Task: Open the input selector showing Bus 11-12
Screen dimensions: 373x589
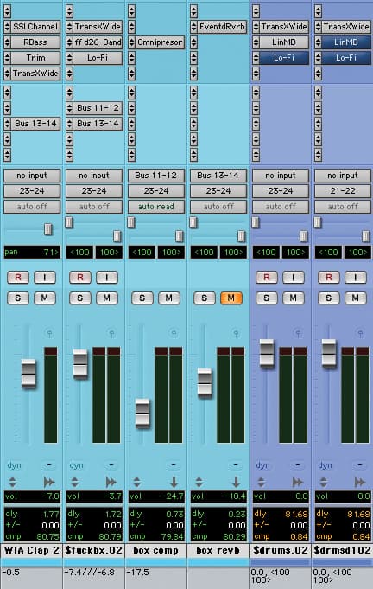Action: pyautogui.click(x=156, y=176)
